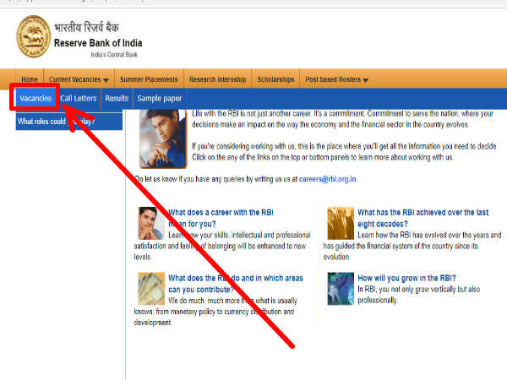Open the Sample paper tab
The height and width of the screenshot is (380, 507).
160,98
